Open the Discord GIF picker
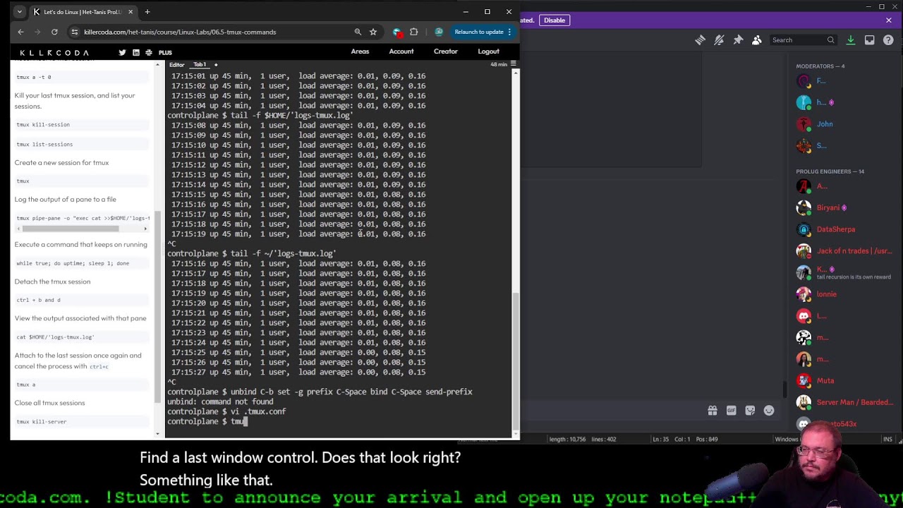The height and width of the screenshot is (508, 903). [x=732, y=411]
